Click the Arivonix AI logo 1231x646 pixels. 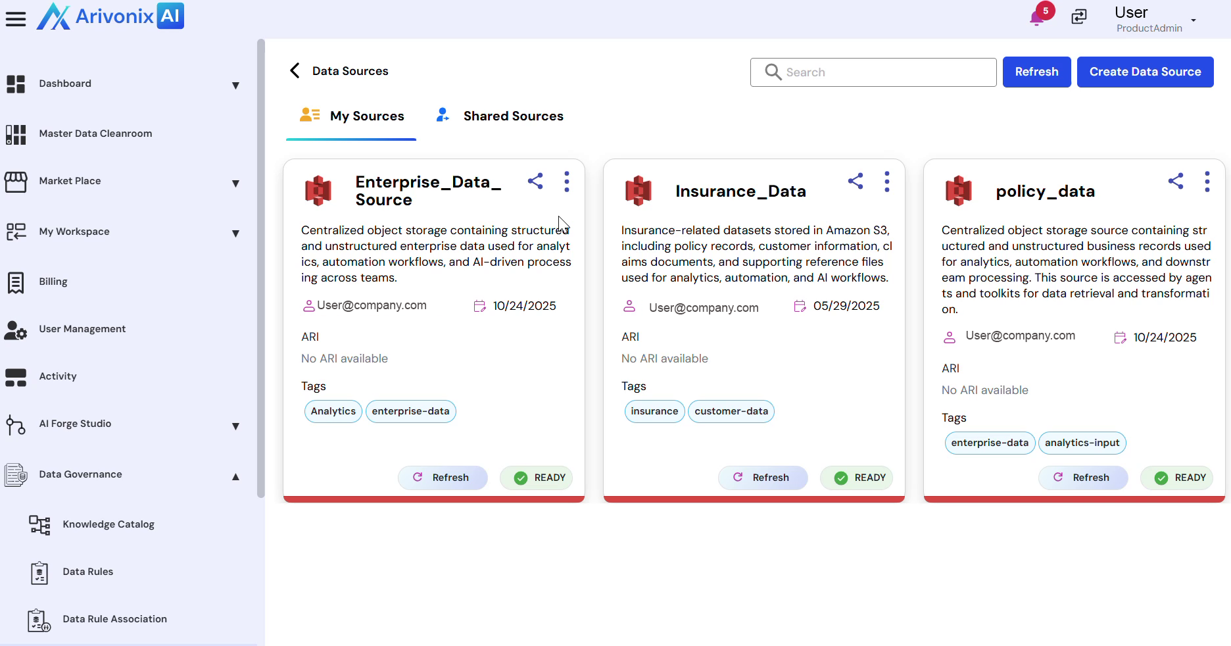click(110, 16)
